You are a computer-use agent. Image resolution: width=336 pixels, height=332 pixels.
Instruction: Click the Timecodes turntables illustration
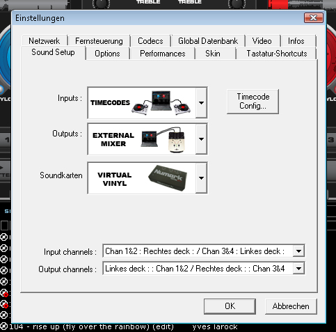pos(161,102)
